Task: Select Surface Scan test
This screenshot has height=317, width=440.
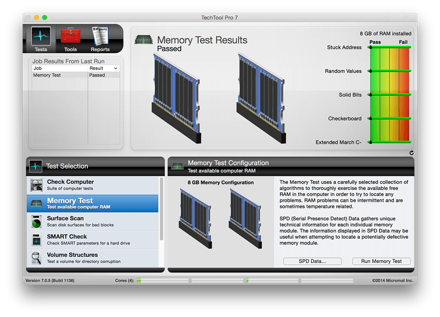Action: 92,222
